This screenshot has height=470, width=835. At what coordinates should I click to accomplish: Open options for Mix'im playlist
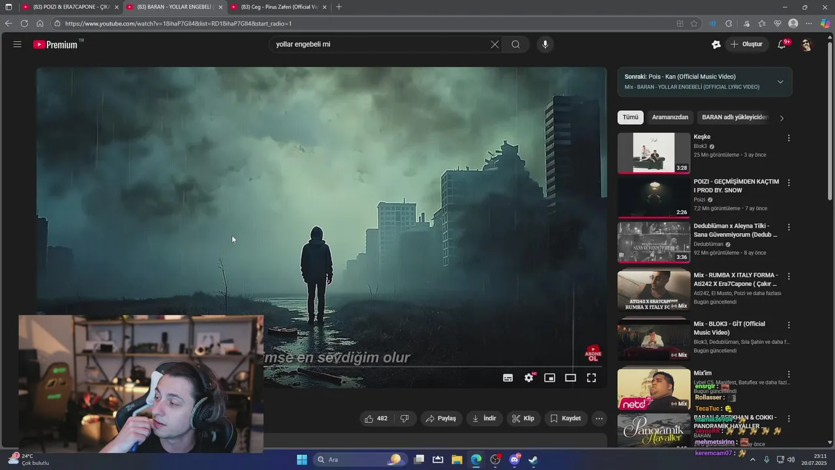click(x=789, y=375)
